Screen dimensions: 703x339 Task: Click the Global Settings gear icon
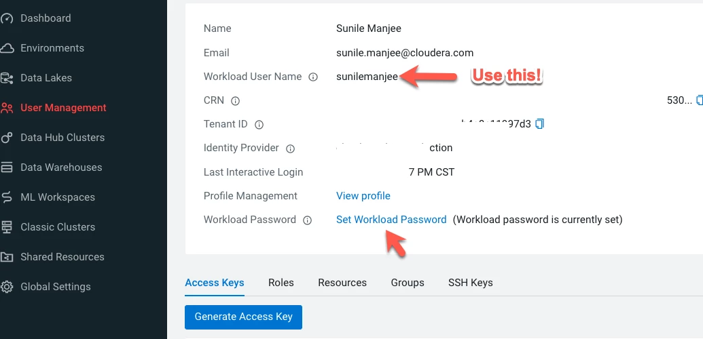[x=7, y=287]
